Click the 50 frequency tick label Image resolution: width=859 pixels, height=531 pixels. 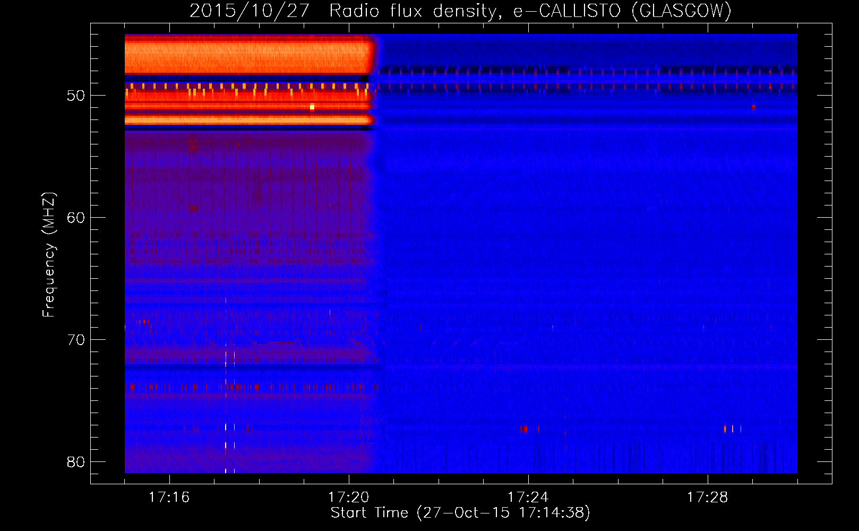coord(76,96)
